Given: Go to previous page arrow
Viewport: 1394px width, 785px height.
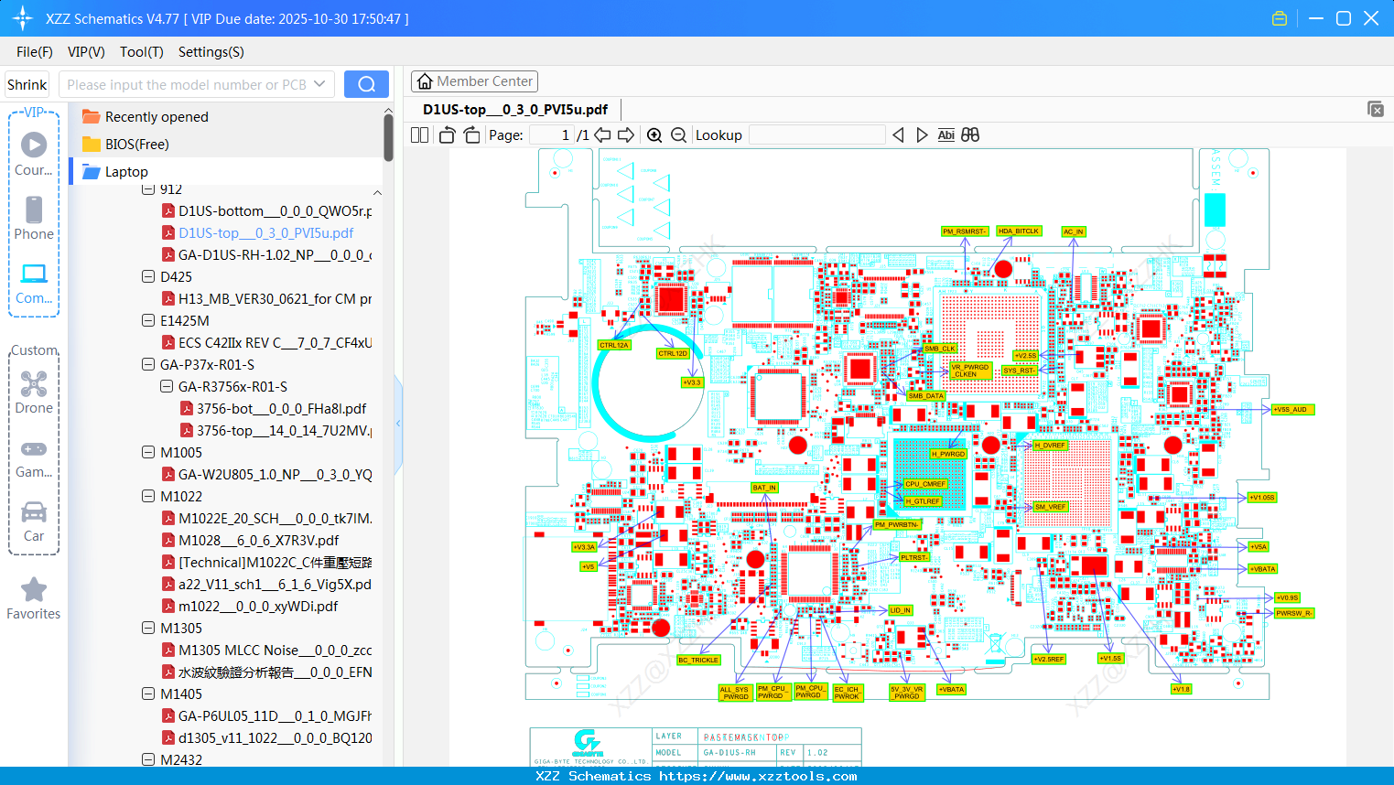Looking at the screenshot, I should (602, 134).
